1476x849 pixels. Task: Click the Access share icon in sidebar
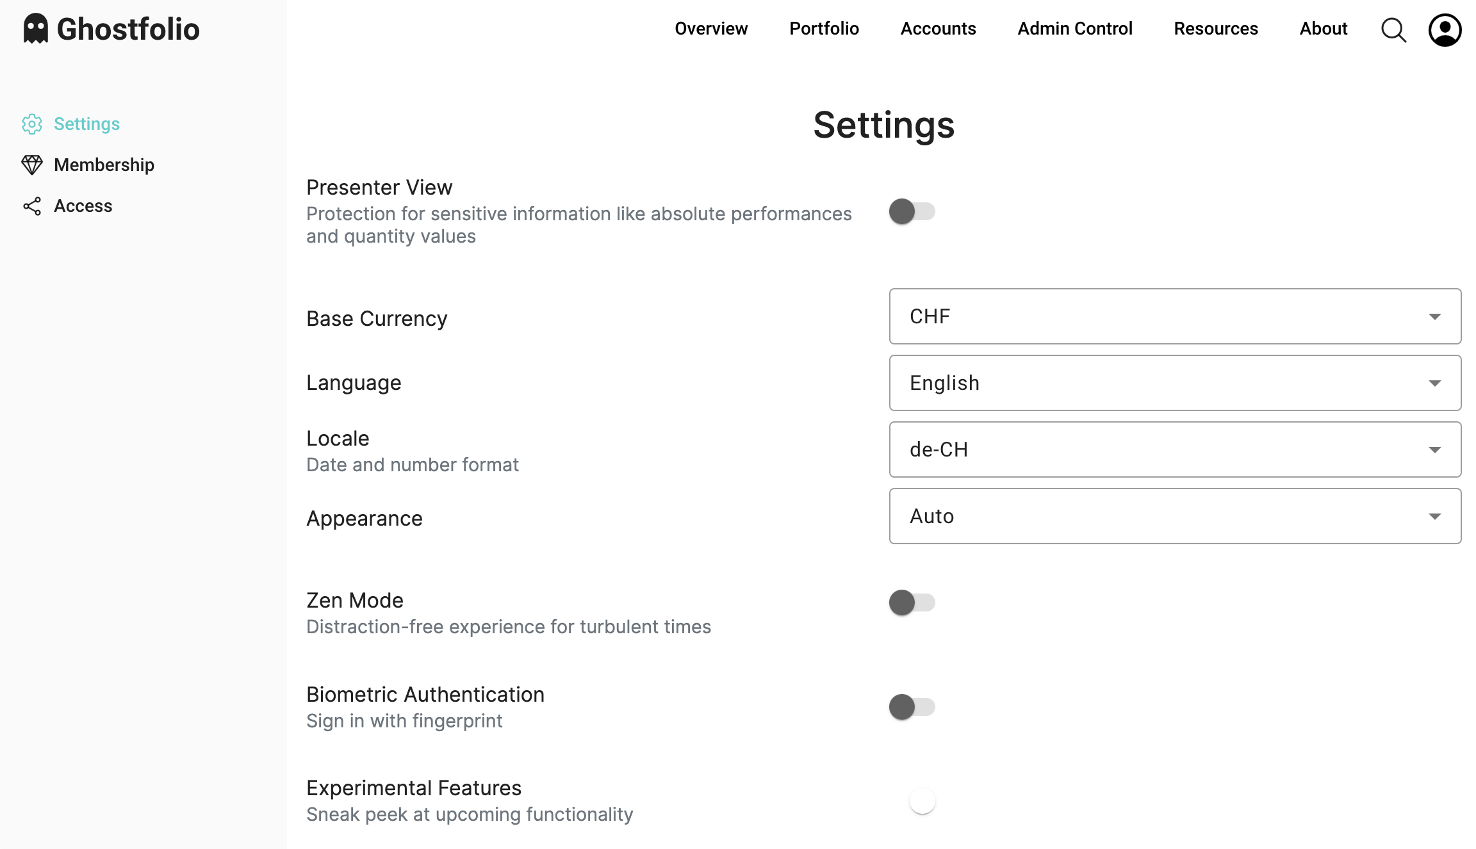pyautogui.click(x=31, y=206)
